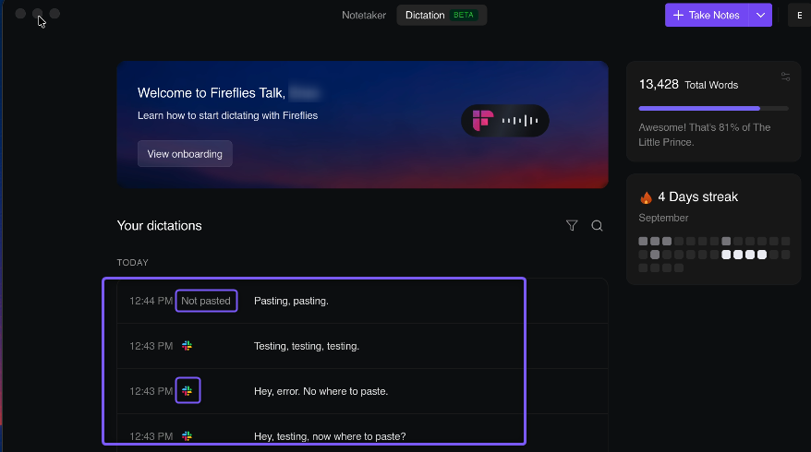Open the dictations search magnifier
This screenshot has width=811, height=452.
tap(597, 226)
